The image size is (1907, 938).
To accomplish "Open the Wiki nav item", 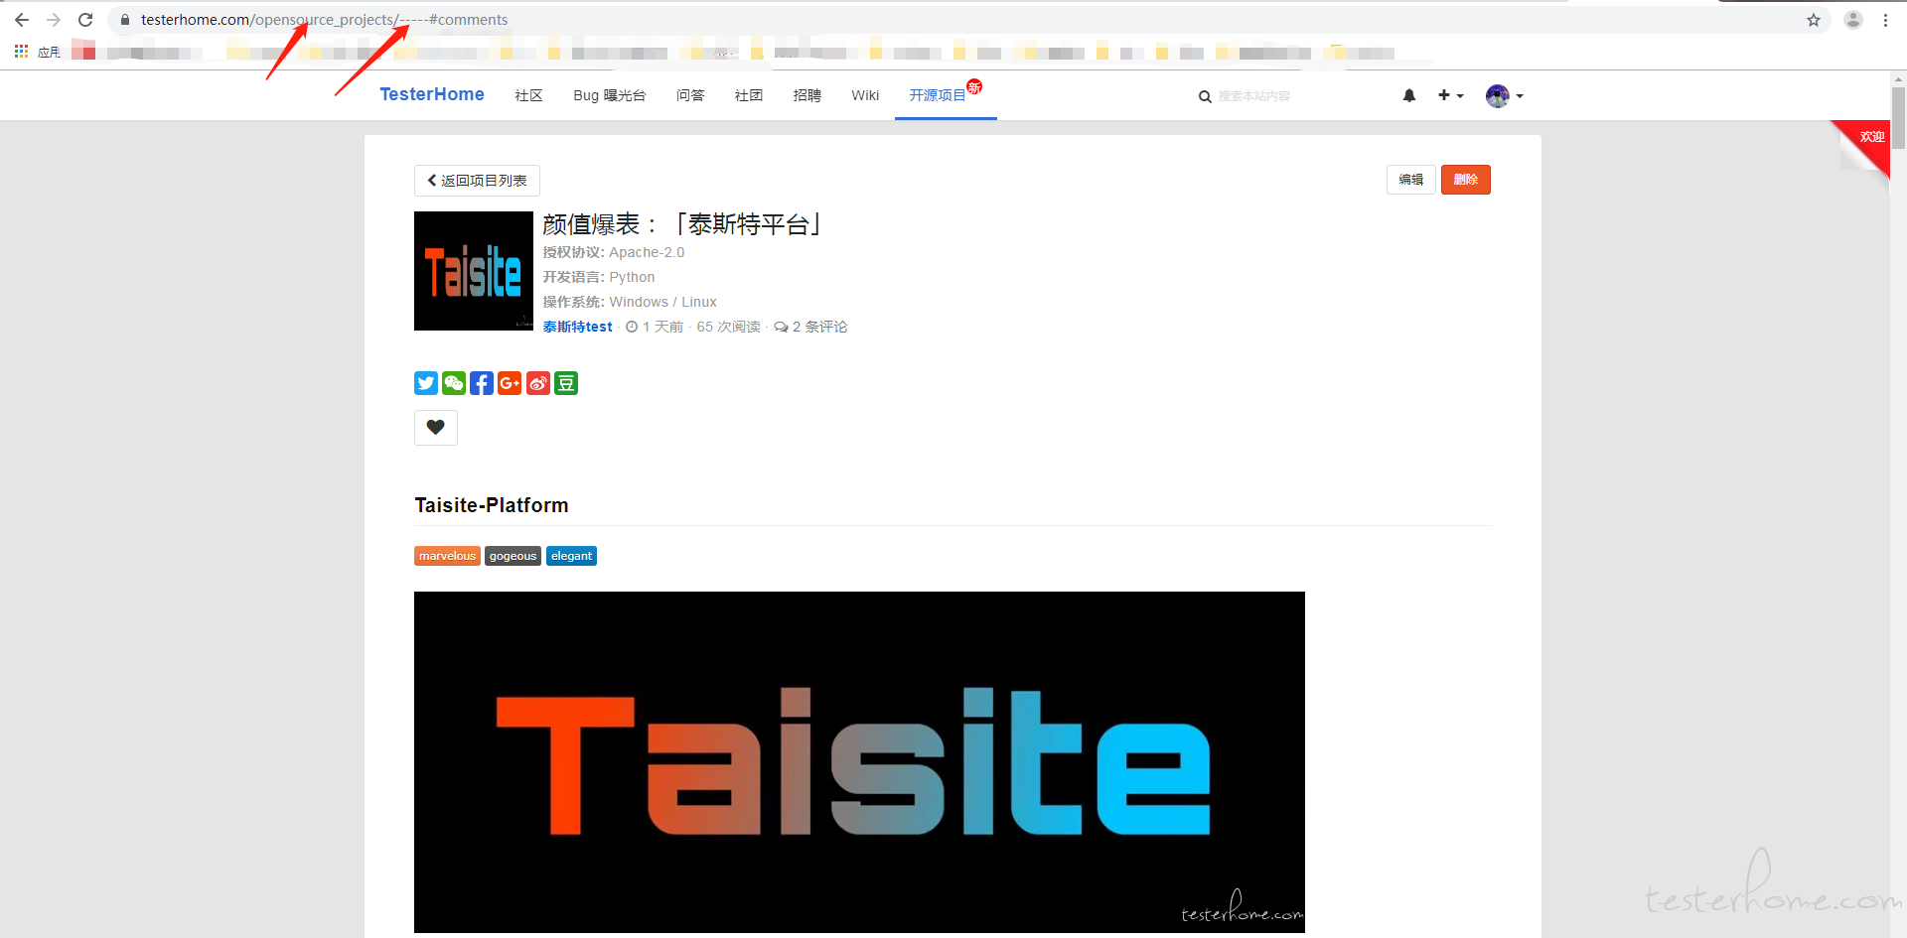I will coord(865,95).
